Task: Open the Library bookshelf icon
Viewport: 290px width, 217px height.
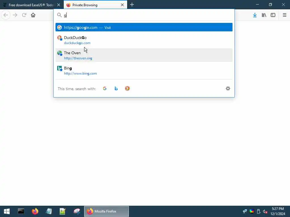Action: coord(264,15)
